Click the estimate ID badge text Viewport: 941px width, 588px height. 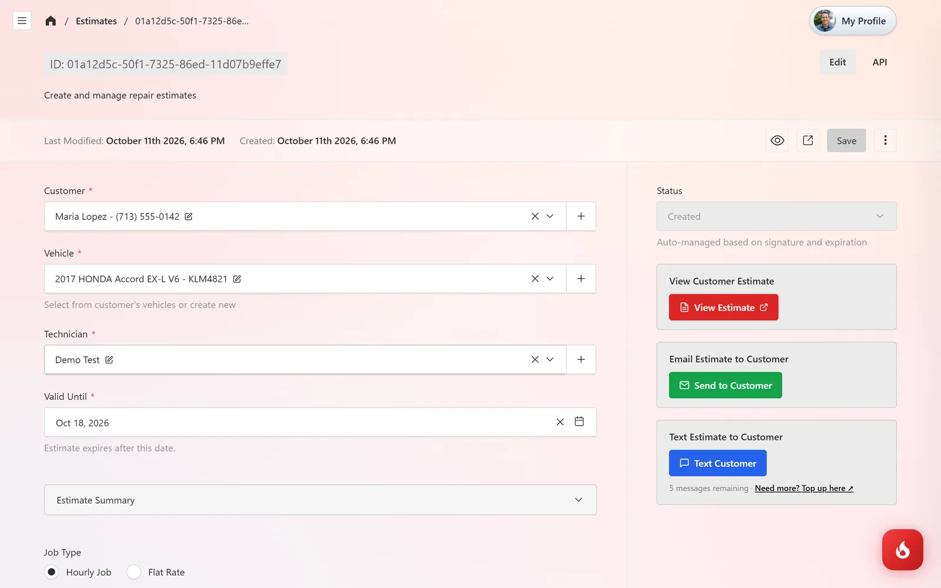point(166,64)
